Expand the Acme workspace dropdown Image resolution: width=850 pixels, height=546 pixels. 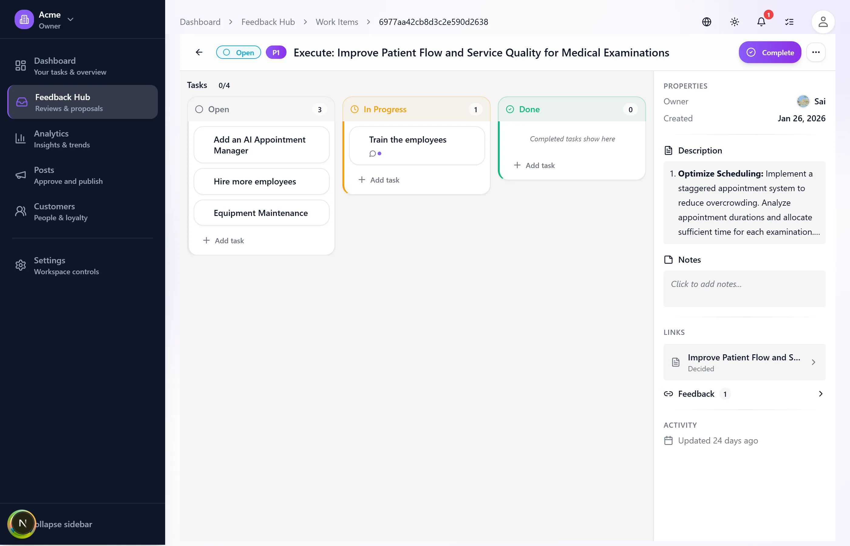71,19
